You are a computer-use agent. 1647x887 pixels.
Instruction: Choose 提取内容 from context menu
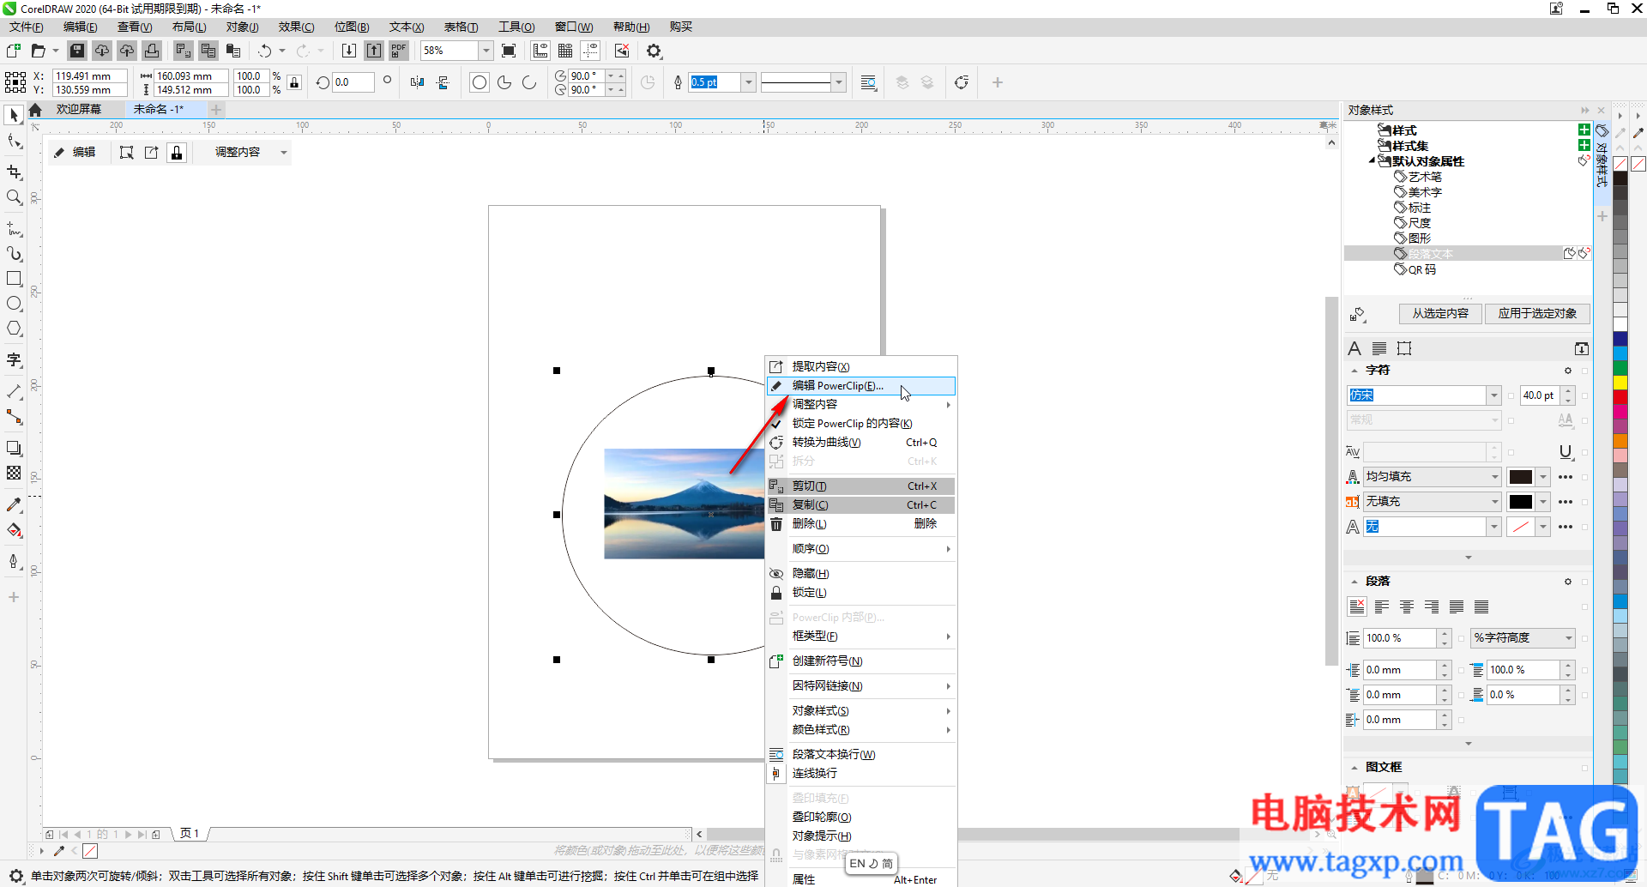[x=860, y=367]
